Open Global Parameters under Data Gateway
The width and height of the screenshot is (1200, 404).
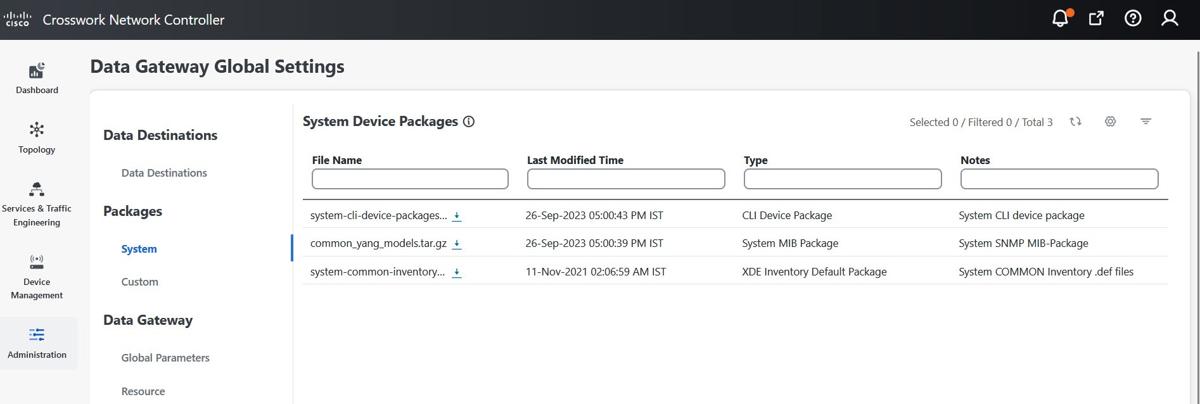pos(165,358)
